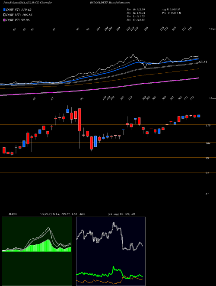216x286 pixels.
Task: Click the '65.81' label beside EMA lines
Action: coord(203,62)
